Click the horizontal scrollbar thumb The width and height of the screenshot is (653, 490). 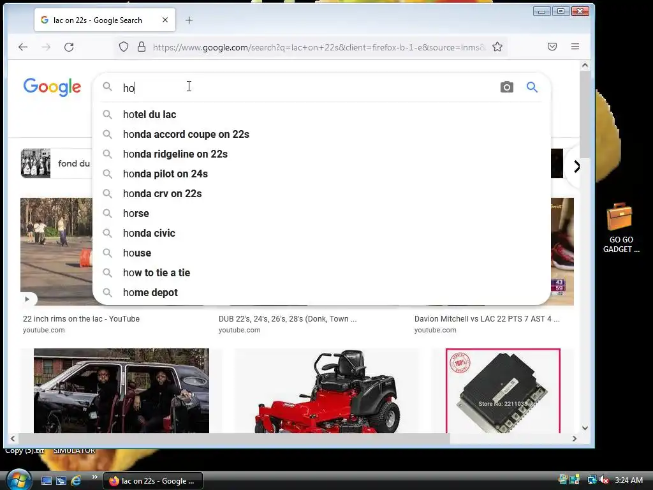tap(234, 438)
